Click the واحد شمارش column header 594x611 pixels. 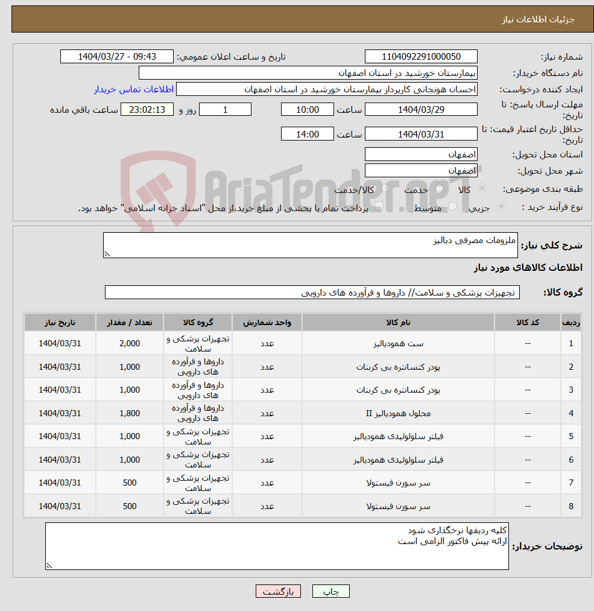(267, 322)
